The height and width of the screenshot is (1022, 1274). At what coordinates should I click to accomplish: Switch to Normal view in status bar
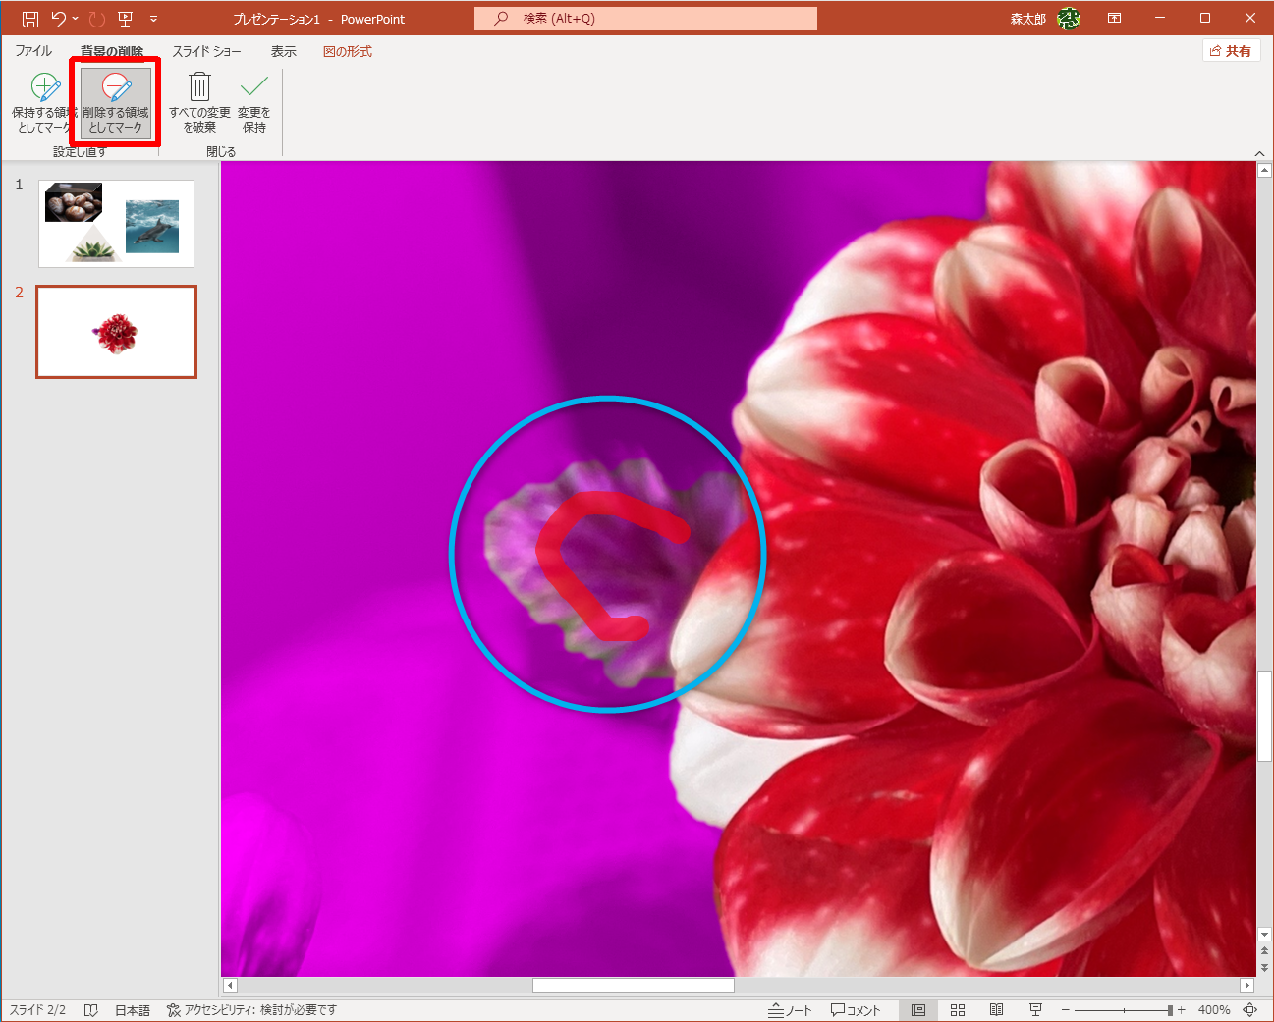pyautogui.click(x=918, y=1010)
